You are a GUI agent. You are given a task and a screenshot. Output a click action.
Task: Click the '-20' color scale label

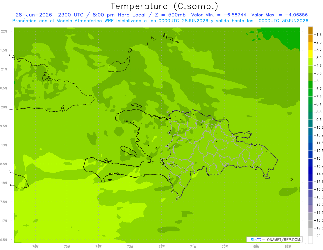tap(318, 236)
